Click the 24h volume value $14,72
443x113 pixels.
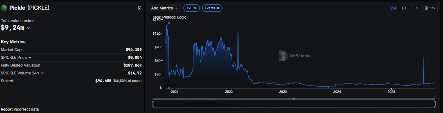tap(135, 73)
